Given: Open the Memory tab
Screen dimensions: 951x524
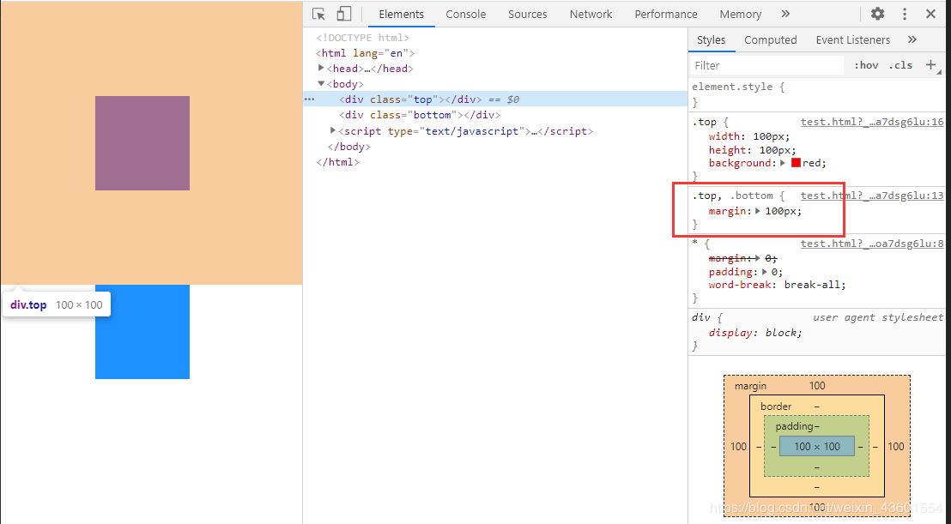Looking at the screenshot, I should (x=741, y=14).
